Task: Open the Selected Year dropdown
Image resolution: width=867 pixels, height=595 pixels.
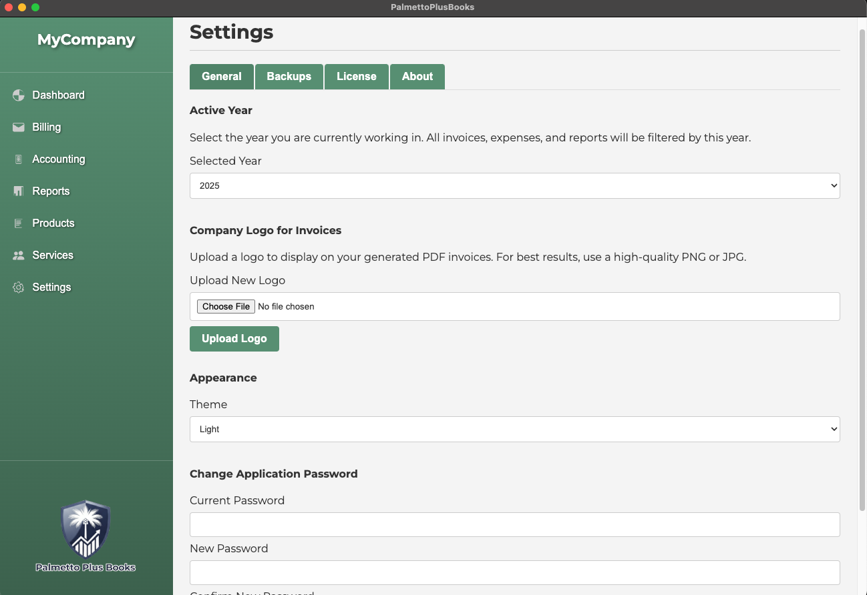Action: 514,186
